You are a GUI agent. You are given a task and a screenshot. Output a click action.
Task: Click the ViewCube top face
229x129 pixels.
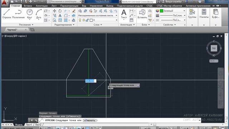pyautogui.click(x=214, y=48)
